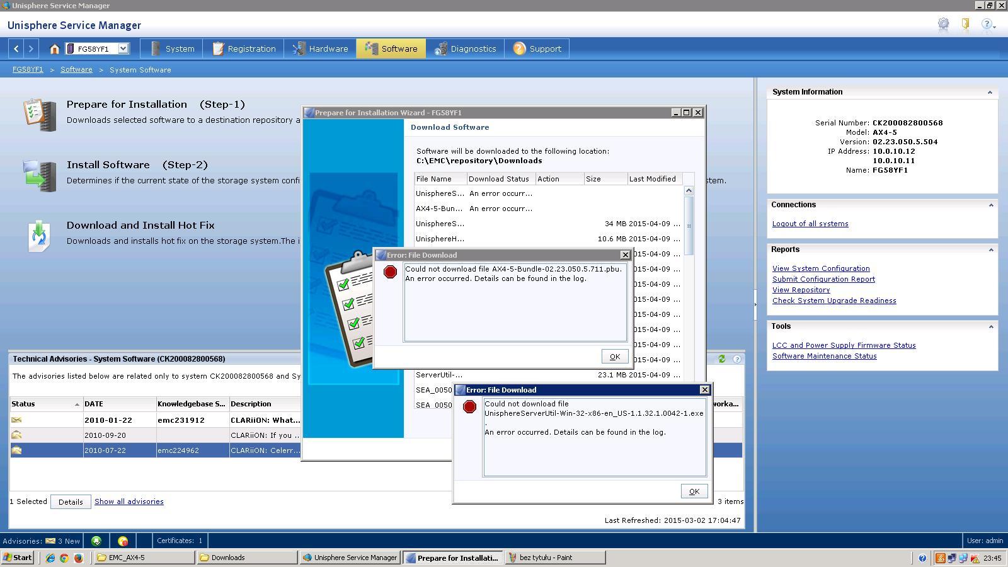Viewport: 1008px width, 567px height.
Task: Click the wizard file list scroll up arrow
Action: pyautogui.click(x=689, y=190)
